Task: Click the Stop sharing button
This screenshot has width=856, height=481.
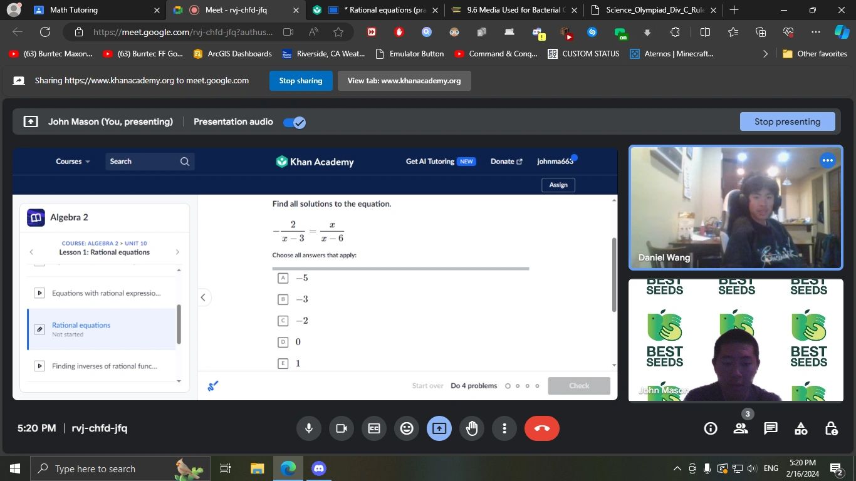Action: 300,80
